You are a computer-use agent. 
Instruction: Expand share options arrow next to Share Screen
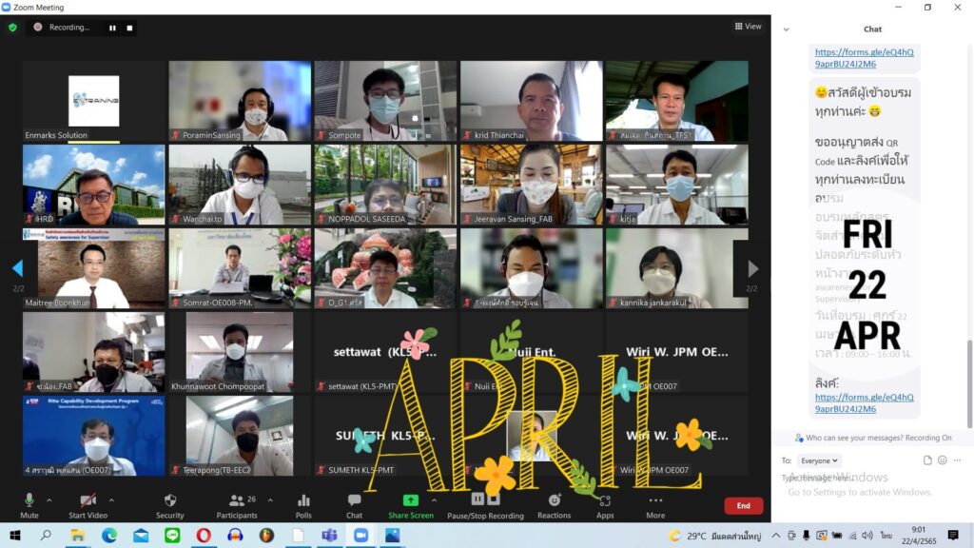[434, 500]
